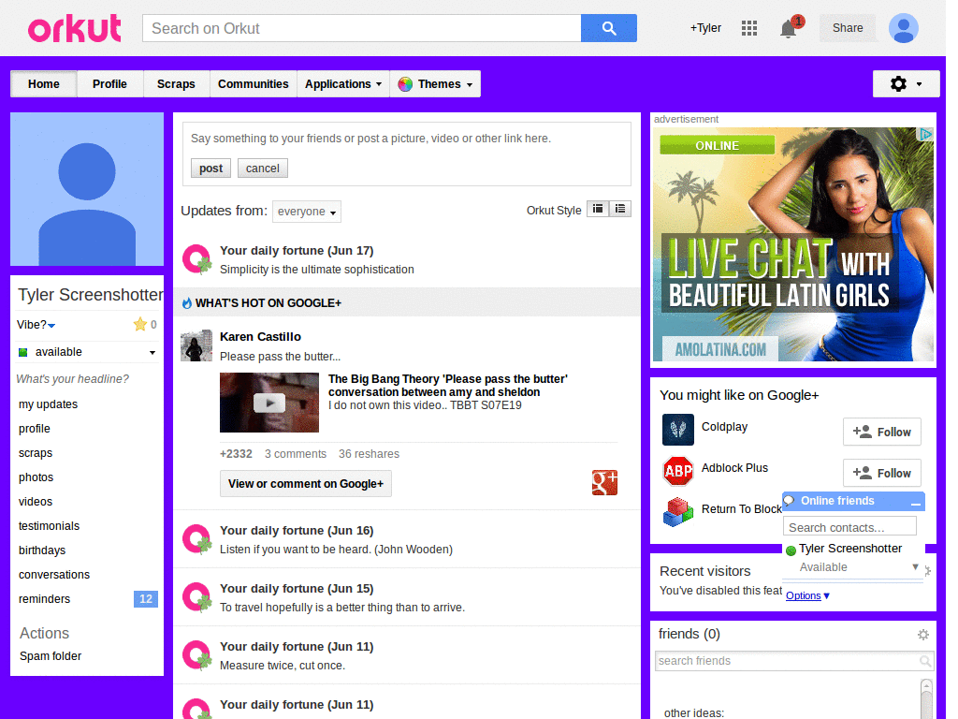Click the cancel button

coord(263,169)
